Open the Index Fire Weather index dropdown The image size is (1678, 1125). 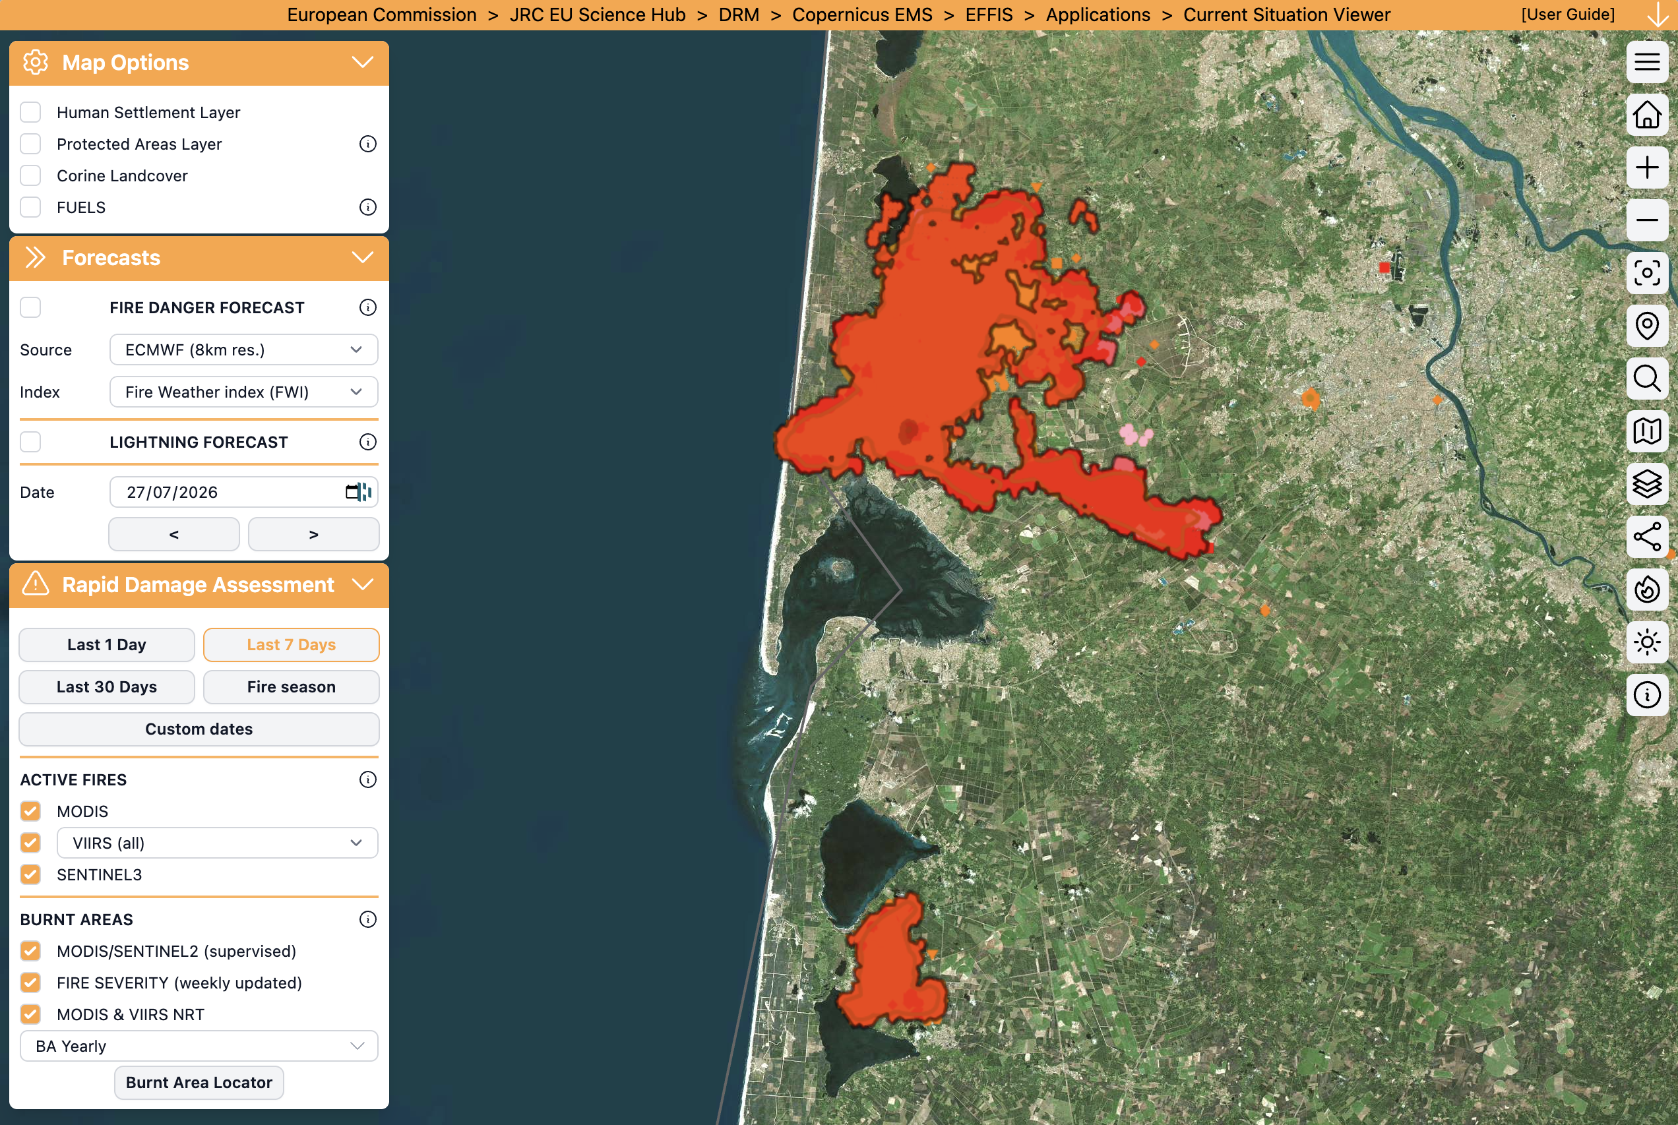[x=244, y=392]
